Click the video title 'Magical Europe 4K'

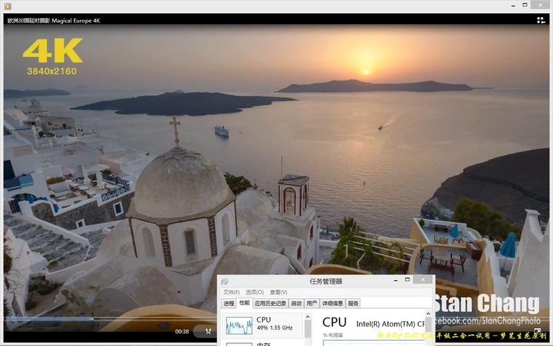[x=76, y=21]
